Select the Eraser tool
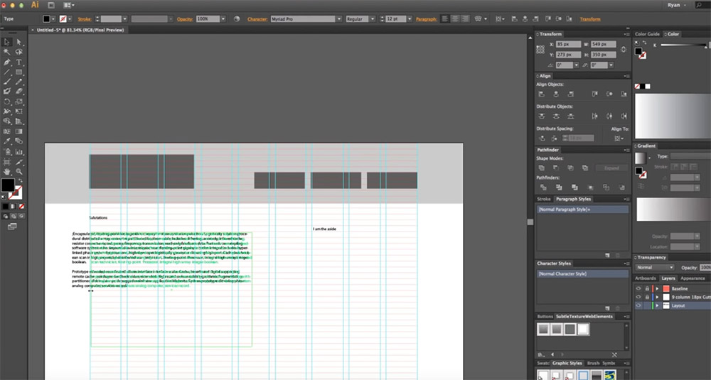The height and width of the screenshot is (380, 711). click(19, 92)
